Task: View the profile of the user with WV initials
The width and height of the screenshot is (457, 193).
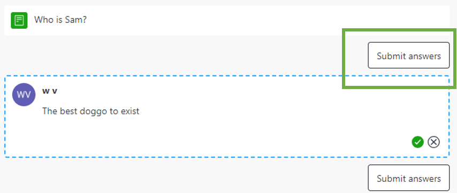Action: (24, 94)
